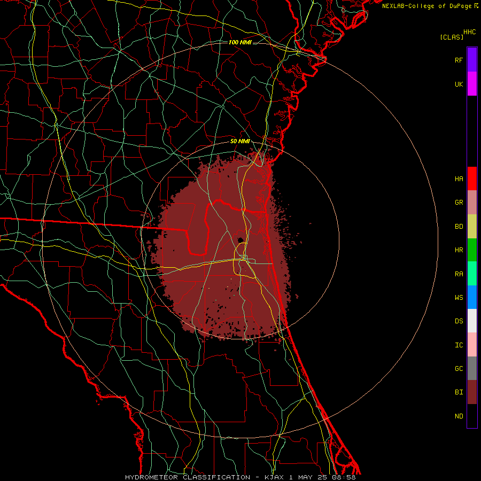Click the DS white legend swatch
The image size is (481, 481).
(x=472, y=321)
